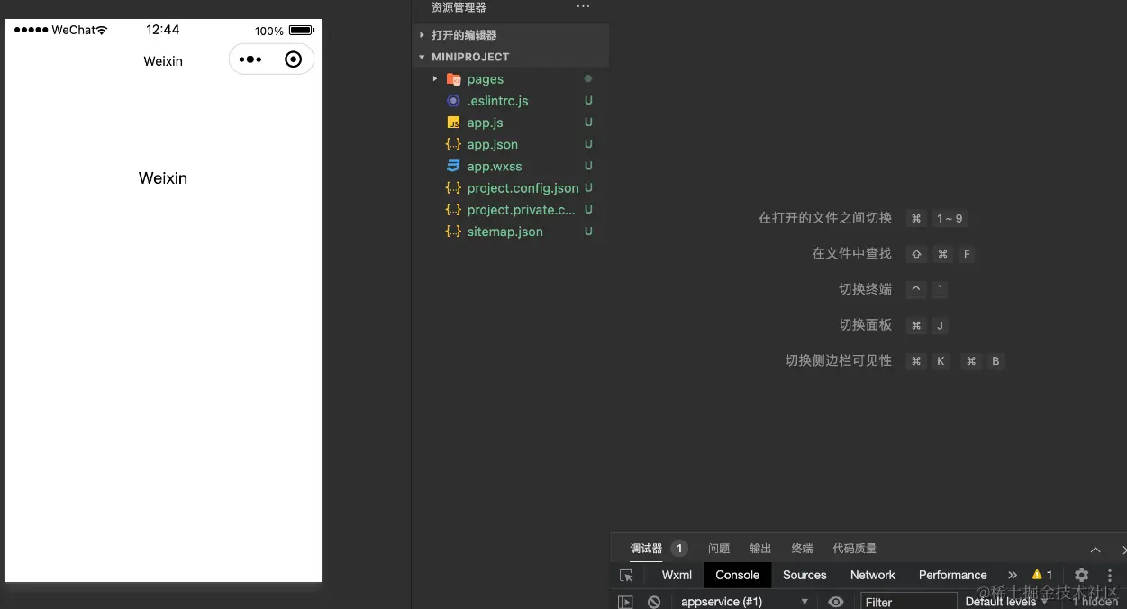Click the 资源管理器 panel title
This screenshot has height=609, width=1127.
click(x=459, y=7)
